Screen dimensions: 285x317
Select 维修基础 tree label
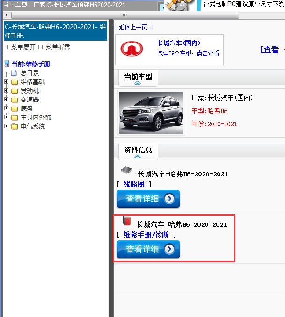[x=33, y=82]
